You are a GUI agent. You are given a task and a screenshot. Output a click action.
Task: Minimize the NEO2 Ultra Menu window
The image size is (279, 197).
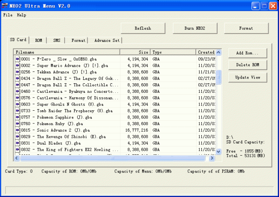click(x=255, y=6)
